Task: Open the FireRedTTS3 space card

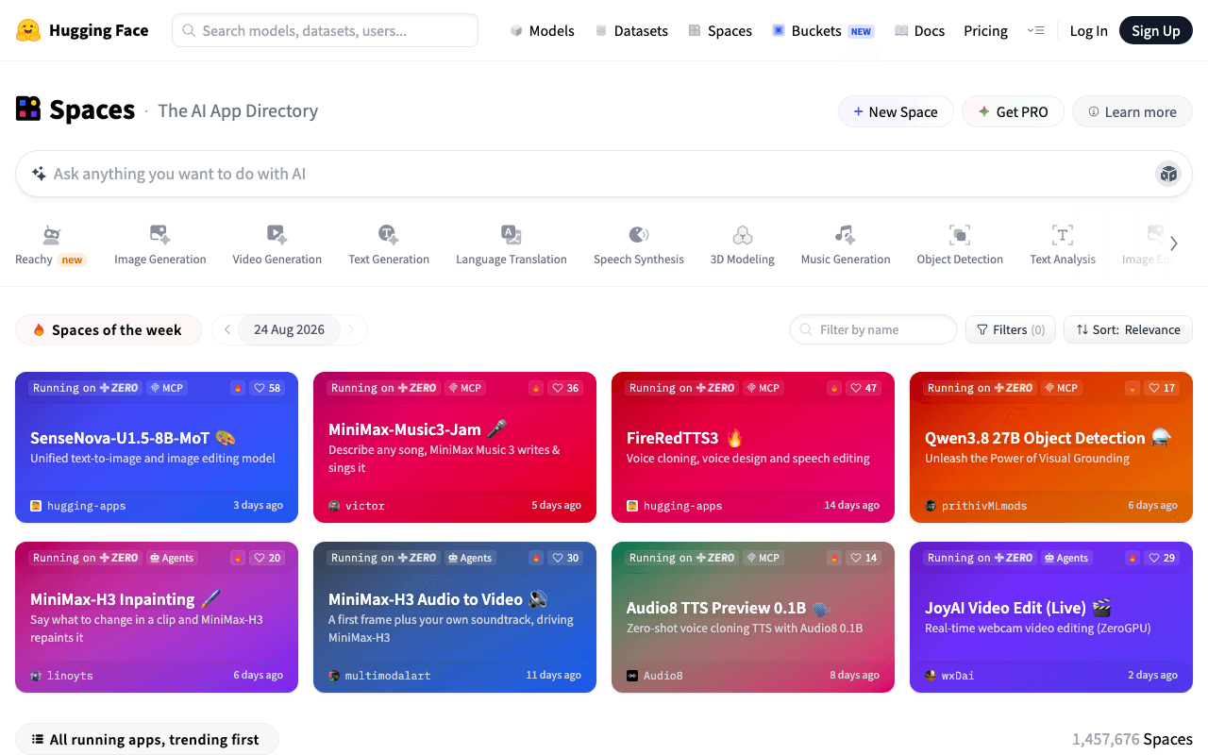Action: 753,447
